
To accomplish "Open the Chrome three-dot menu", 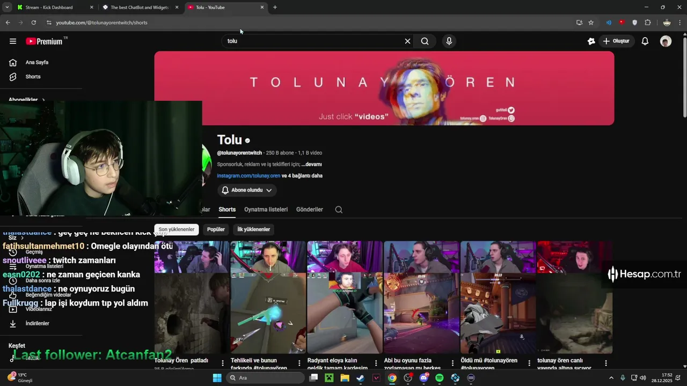I will (680, 23).
